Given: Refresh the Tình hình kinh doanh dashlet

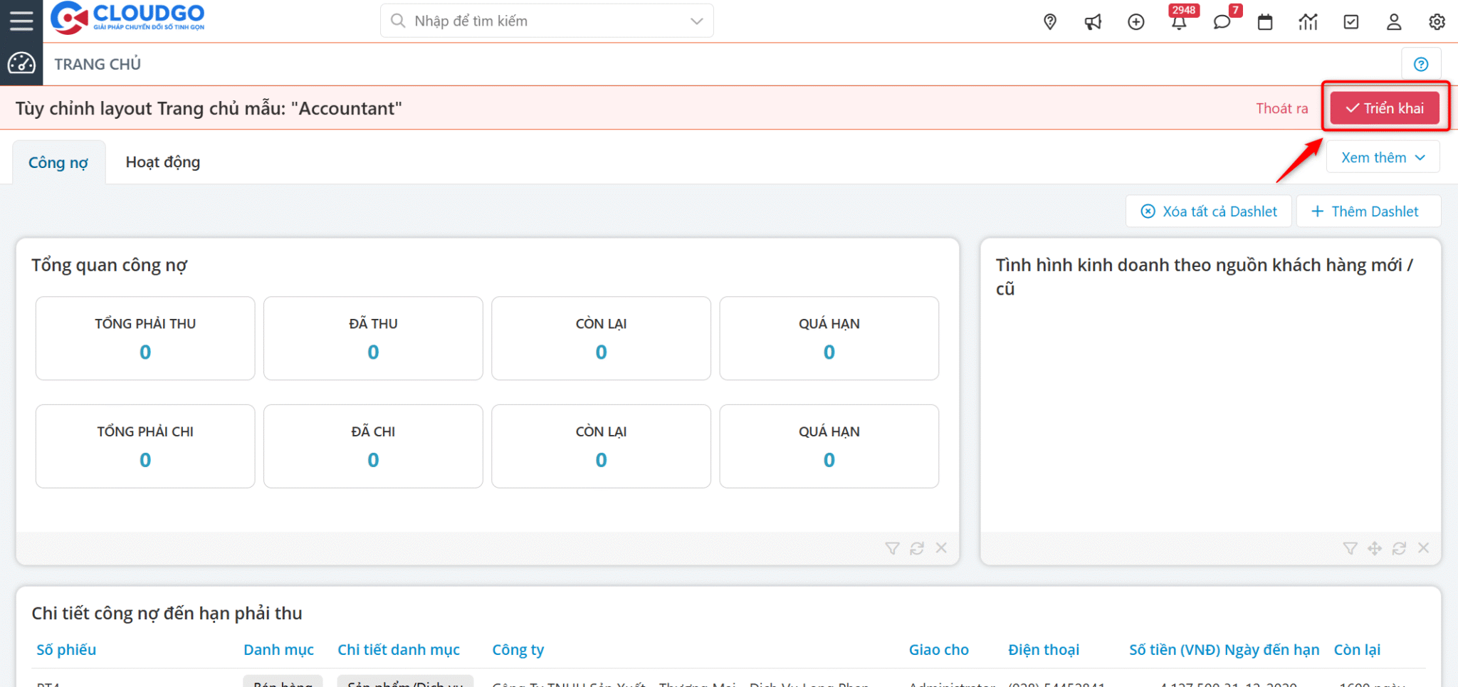Looking at the screenshot, I should coord(1399,548).
